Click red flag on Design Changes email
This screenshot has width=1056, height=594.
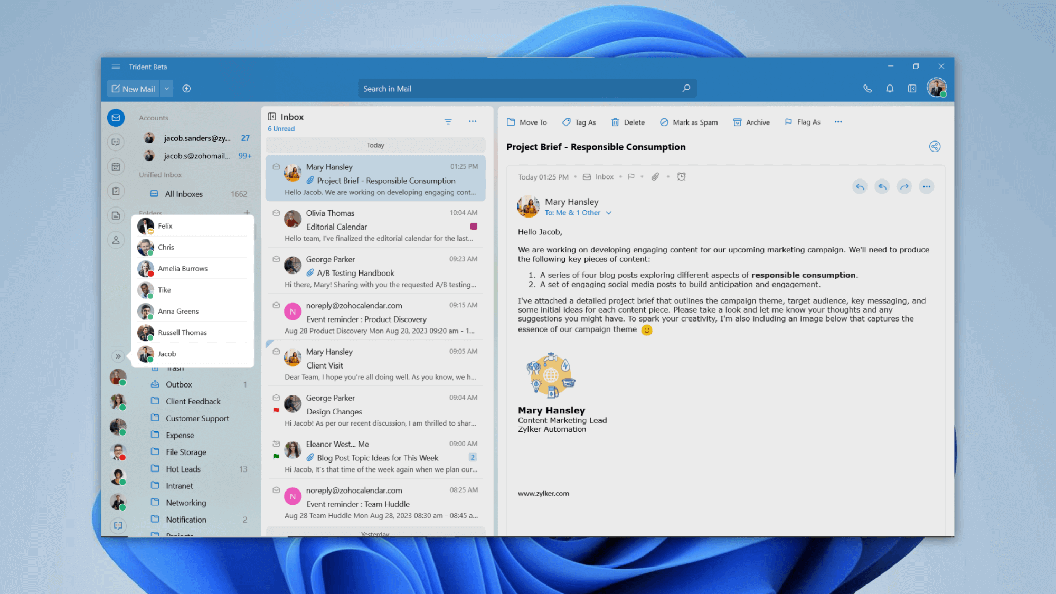276,410
